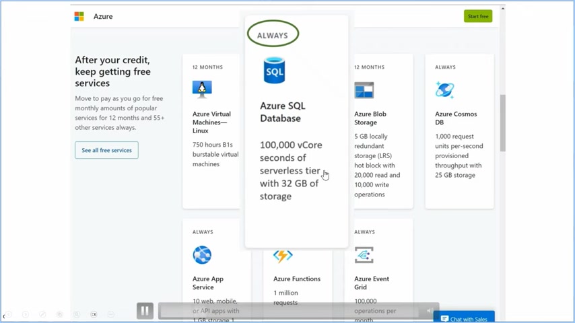Click the Azure Blob Storage icon
Screen dimensions: 575x323
pyautogui.click(x=364, y=90)
